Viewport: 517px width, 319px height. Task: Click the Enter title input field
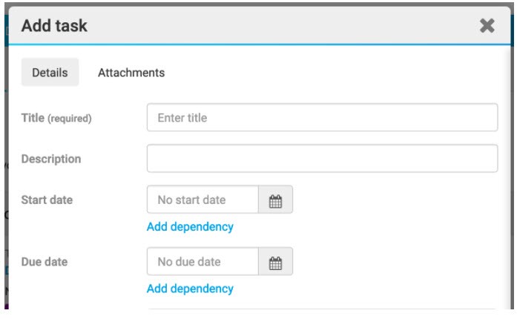click(x=322, y=117)
